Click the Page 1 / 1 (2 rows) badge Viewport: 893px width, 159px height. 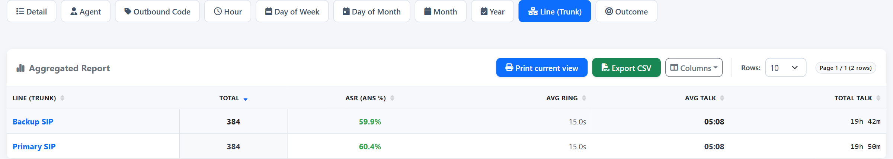pyautogui.click(x=846, y=68)
